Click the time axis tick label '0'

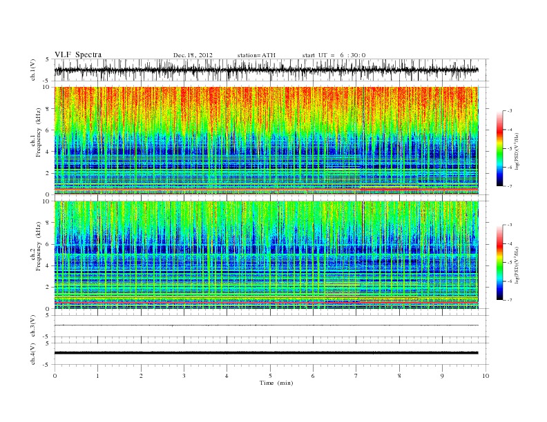tap(55, 376)
